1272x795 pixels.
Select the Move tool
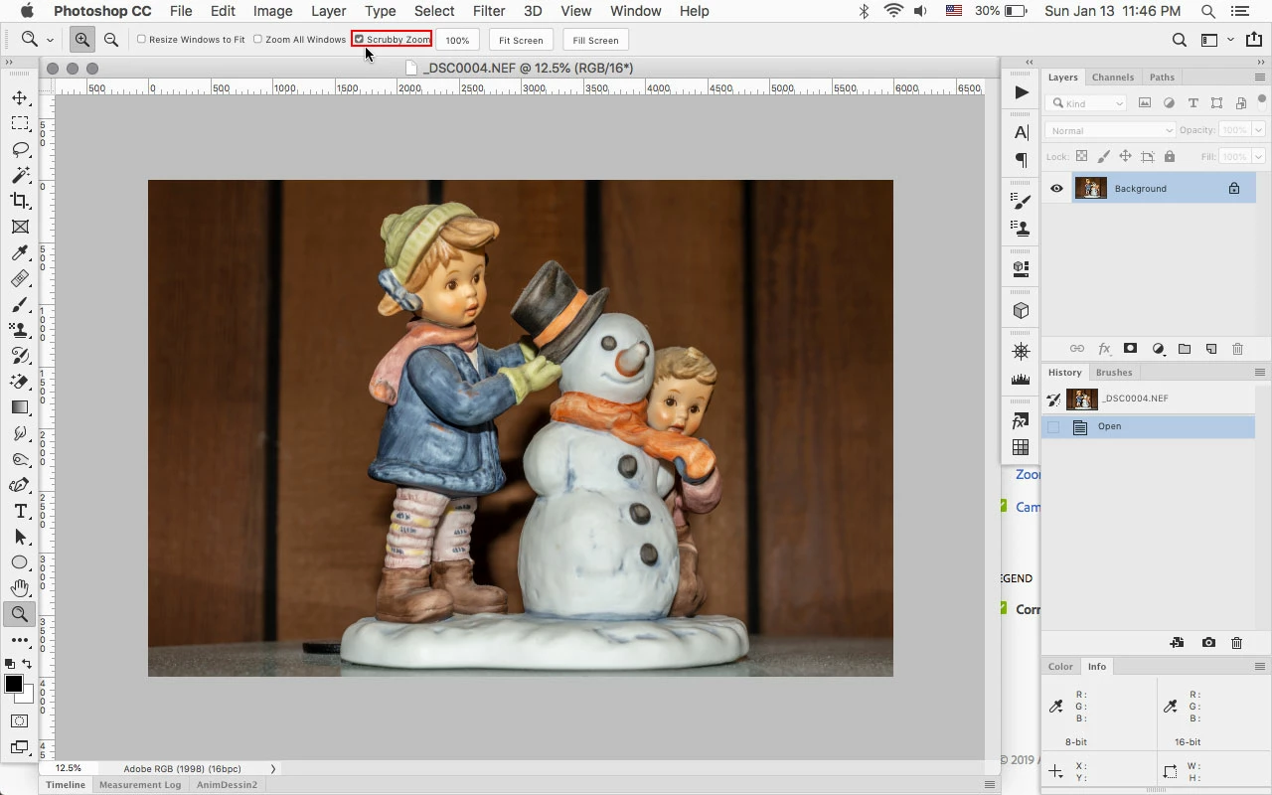(20, 97)
